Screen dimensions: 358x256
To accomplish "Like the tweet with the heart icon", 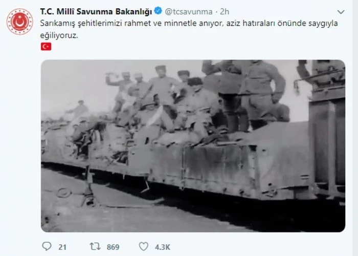I will coord(144,246).
